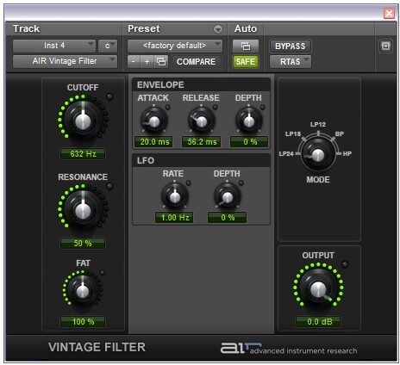Select LP24 filter mode
Viewport: 400px width, 365px height.
point(286,154)
